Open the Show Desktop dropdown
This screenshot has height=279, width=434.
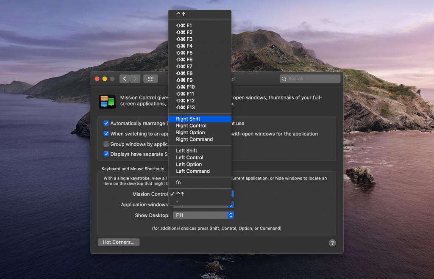point(203,215)
